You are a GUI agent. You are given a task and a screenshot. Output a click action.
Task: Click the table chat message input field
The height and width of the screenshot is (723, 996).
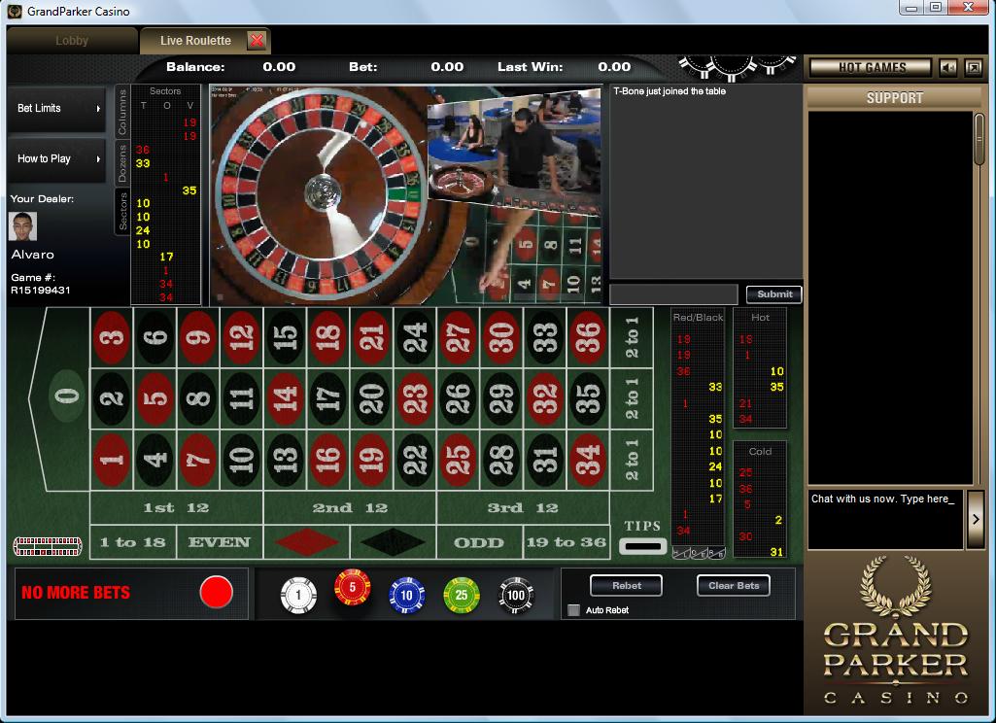pyautogui.click(x=673, y=294)
